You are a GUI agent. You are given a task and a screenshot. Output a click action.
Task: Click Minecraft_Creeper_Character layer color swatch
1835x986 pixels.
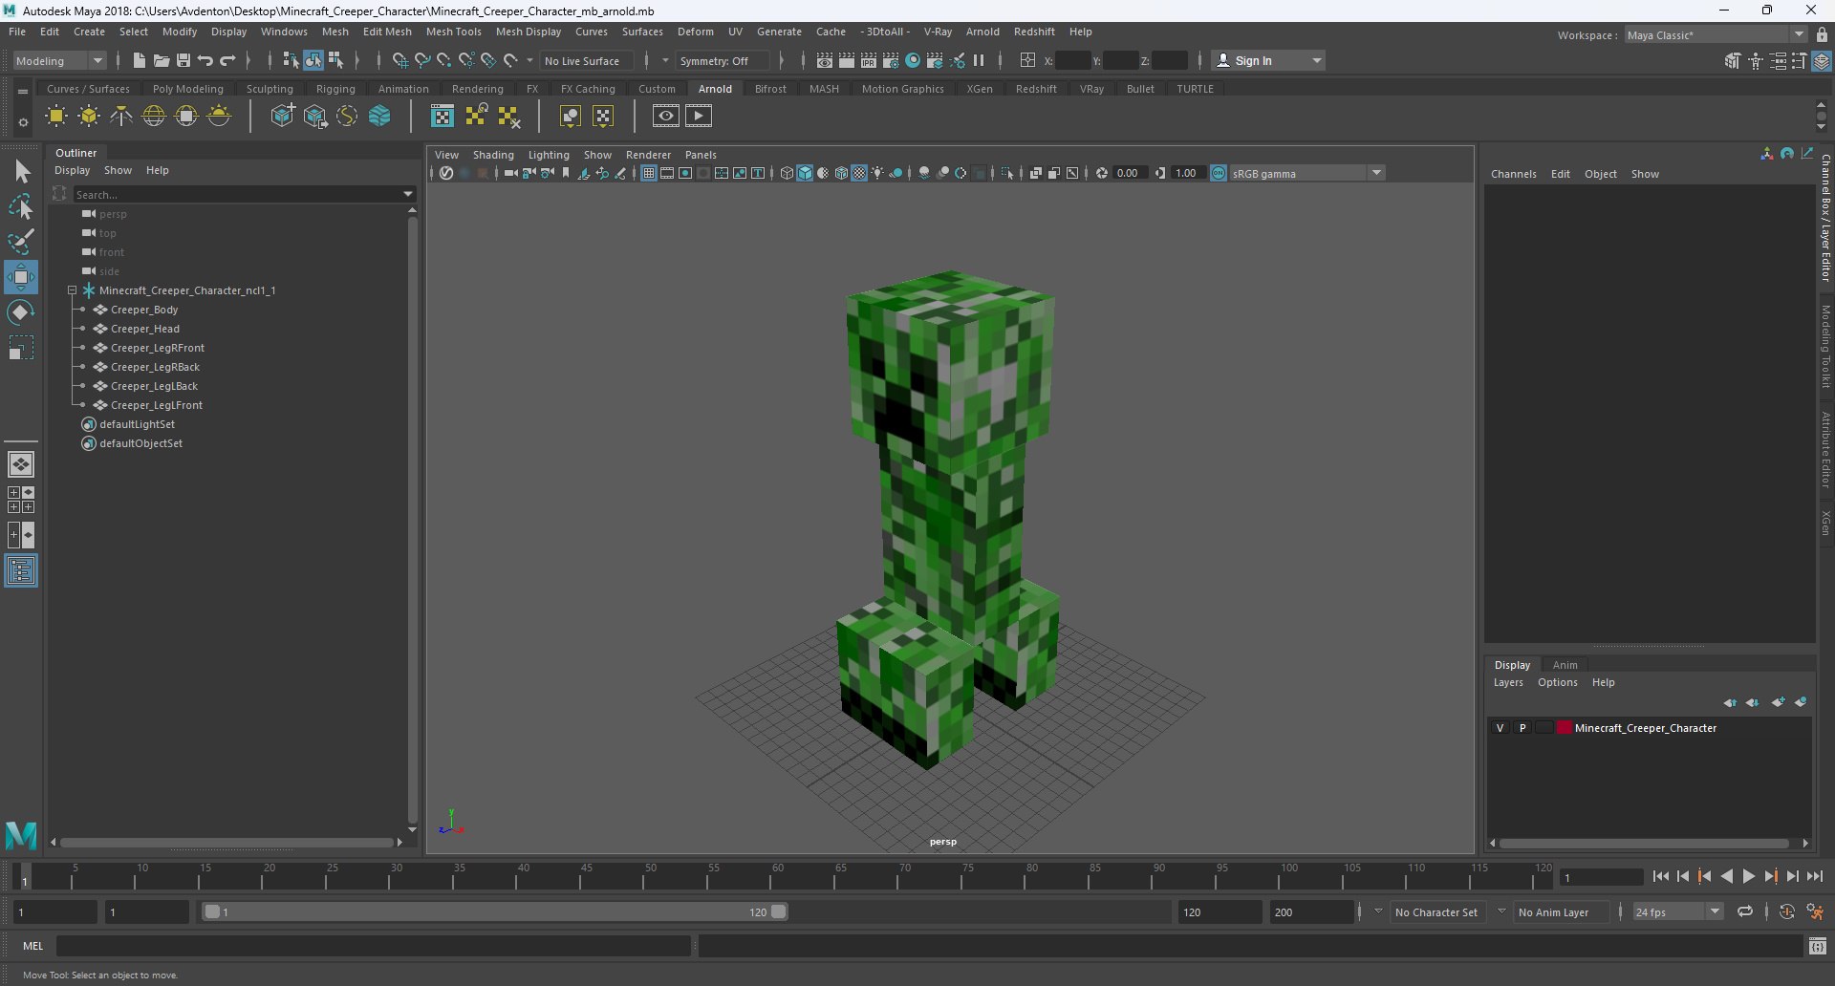1564,728
